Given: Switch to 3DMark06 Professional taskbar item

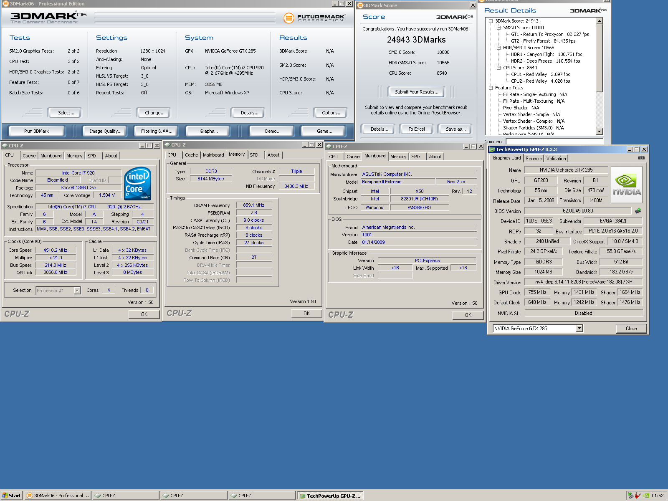Looking at the screenshot, I should click(x=58, y=496).
